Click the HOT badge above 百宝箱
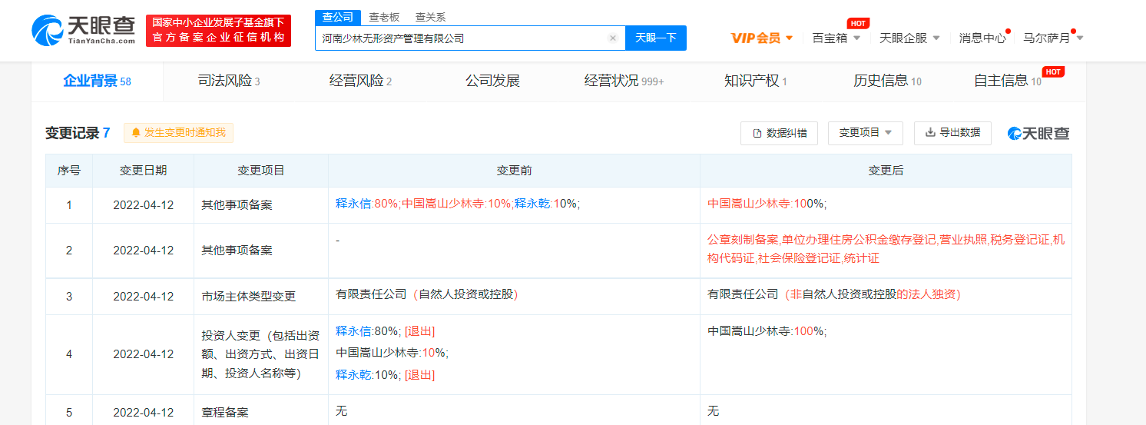 (858, 23)
